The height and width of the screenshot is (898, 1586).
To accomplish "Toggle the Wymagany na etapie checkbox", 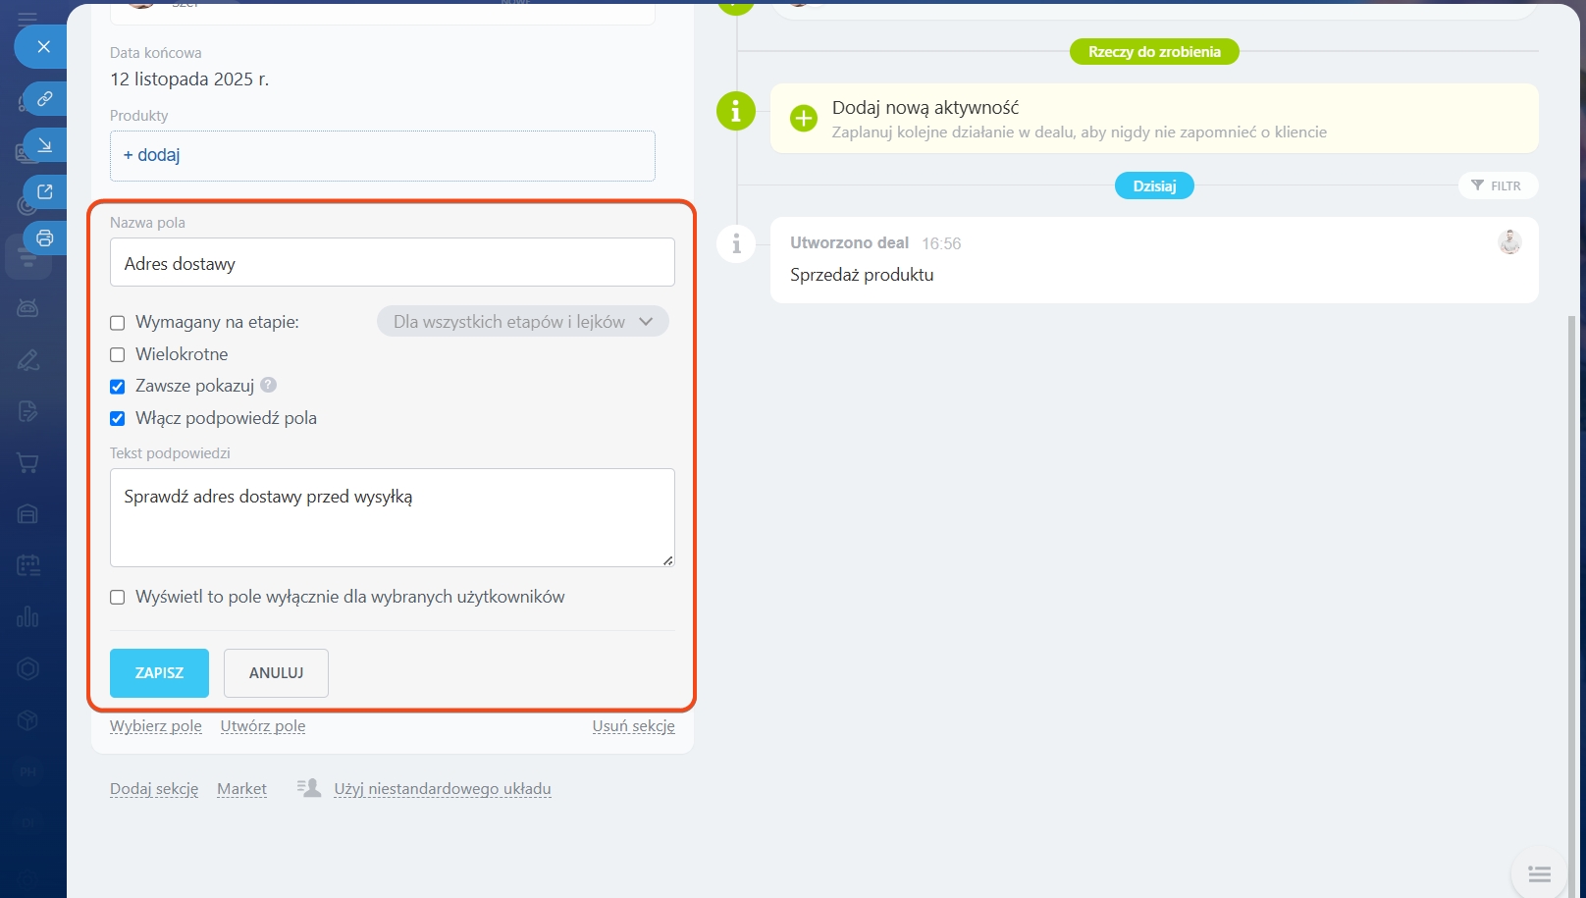I will click(x=118, y=323).
